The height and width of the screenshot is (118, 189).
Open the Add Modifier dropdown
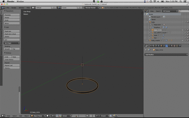click(166, 55)
